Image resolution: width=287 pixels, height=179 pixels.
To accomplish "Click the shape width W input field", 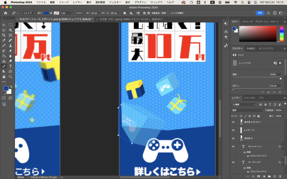I will (x=95, y=13).
